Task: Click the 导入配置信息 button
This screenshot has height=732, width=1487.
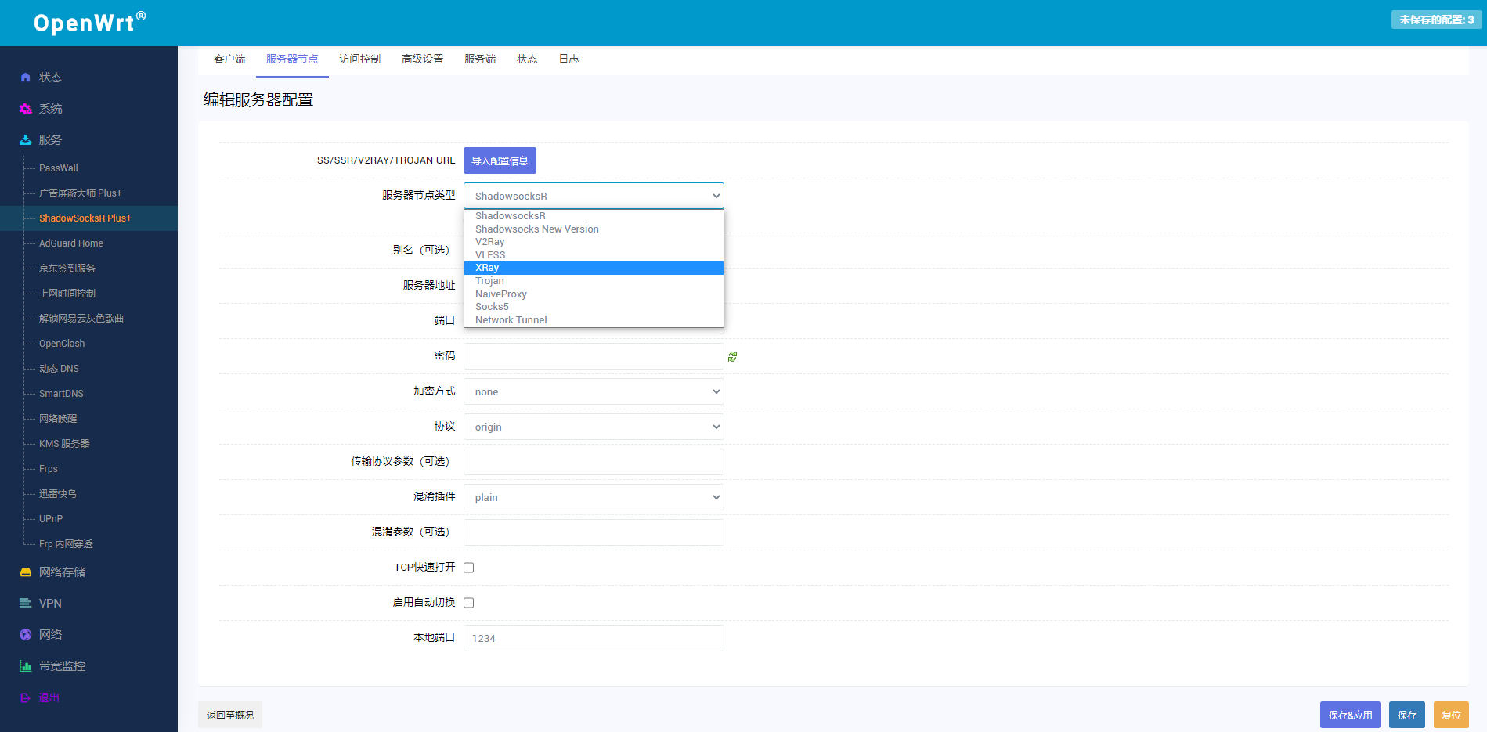Action: point(500,160)
